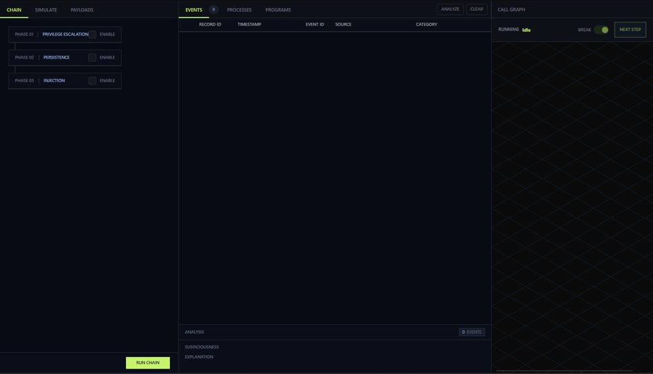This screenshot has height=374, width=653.
Task: Click the Phase 02 text
Action: tap(24, 57)
